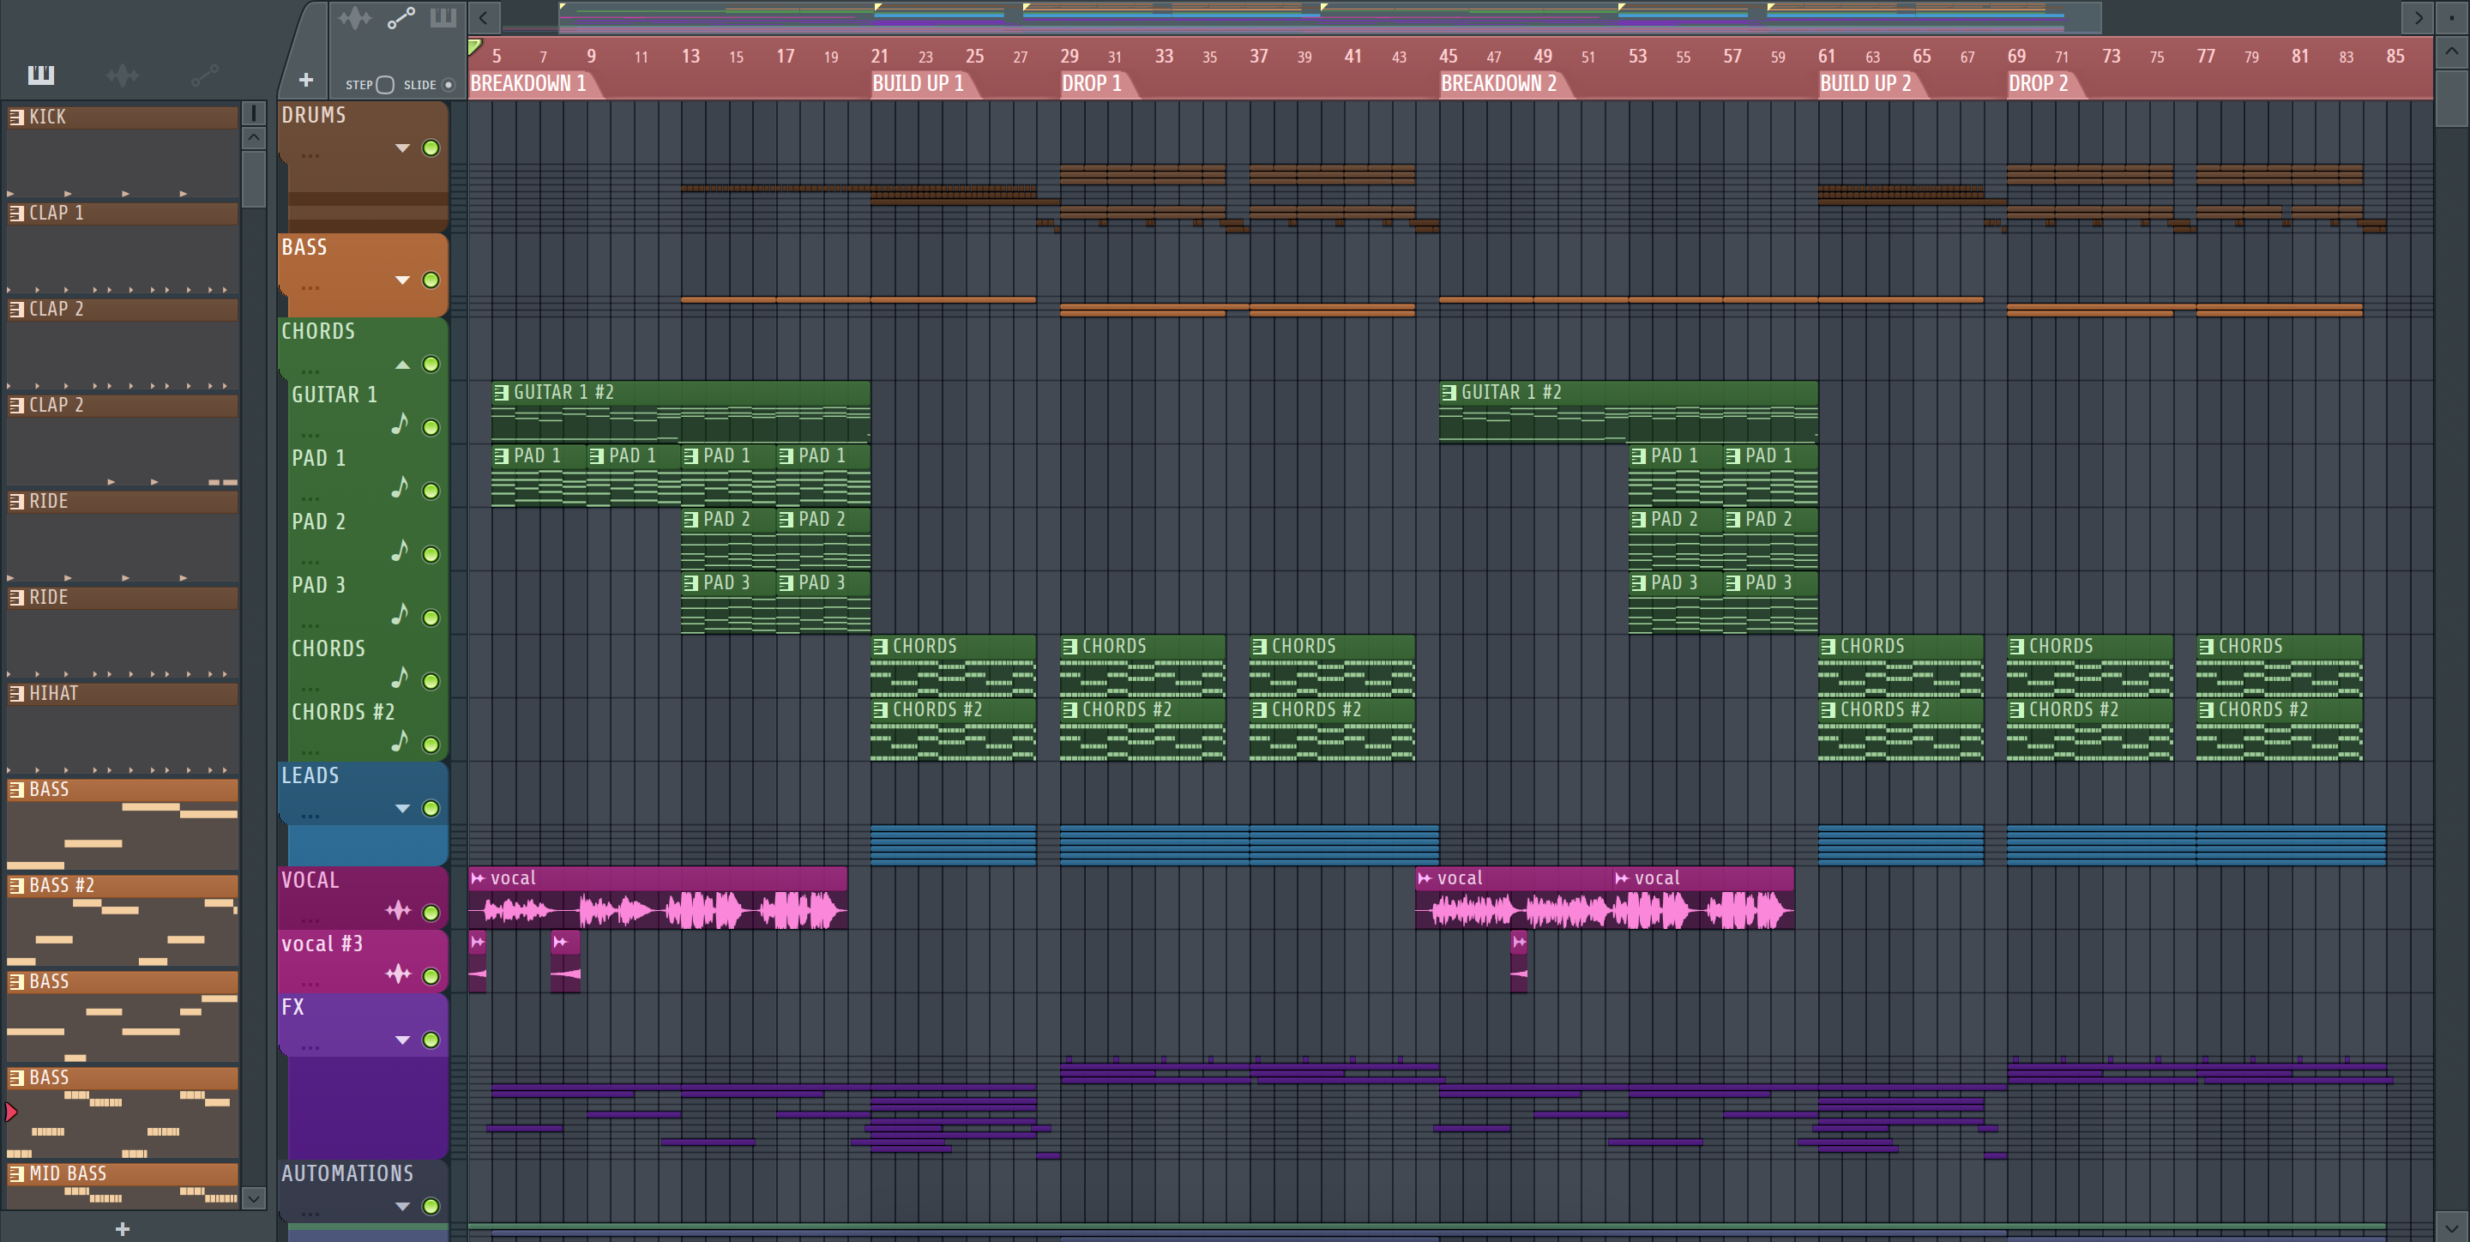Click the MID BASS pattern icon in picker
Image resolution: width=2470 pixels, height=1242 pixels.
click(16, 1174)
